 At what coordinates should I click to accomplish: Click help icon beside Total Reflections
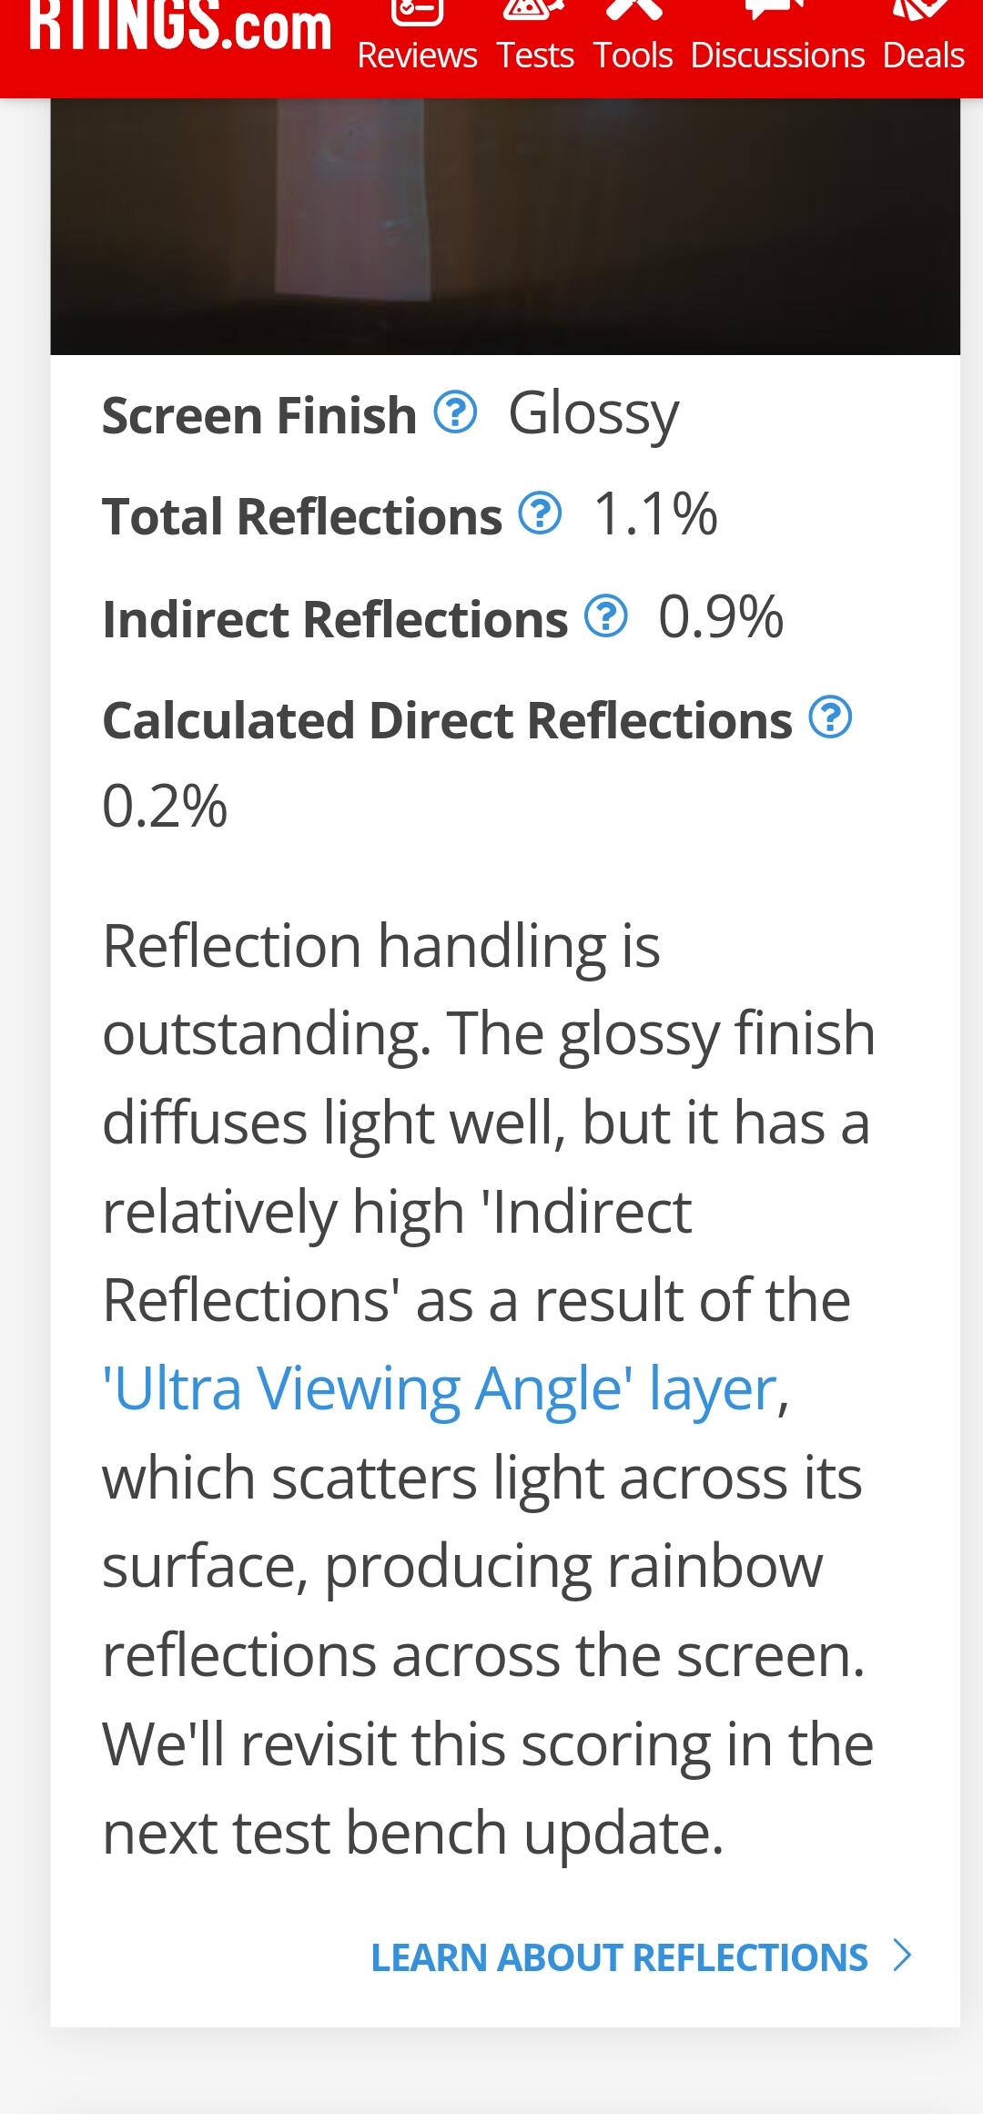(x=540, y=514)
